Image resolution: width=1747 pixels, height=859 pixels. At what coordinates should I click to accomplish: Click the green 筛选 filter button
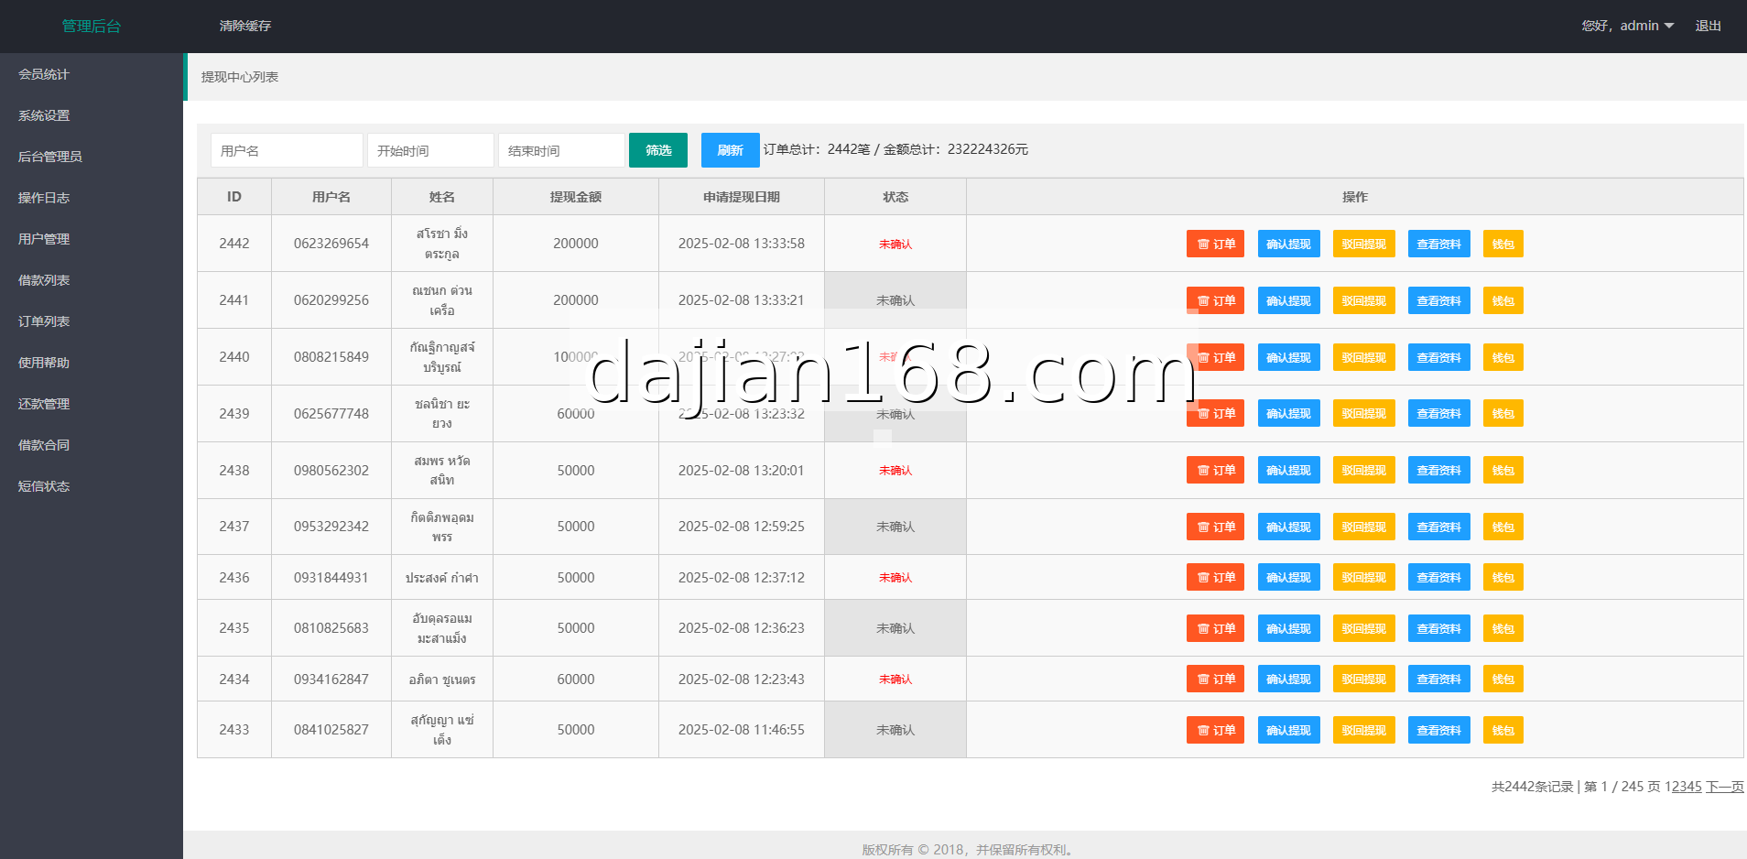pyautogui.click(x=658, y=150)
